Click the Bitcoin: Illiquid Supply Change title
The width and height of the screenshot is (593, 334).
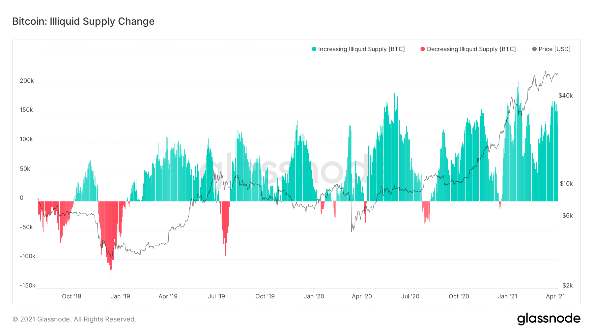(83, 21)
